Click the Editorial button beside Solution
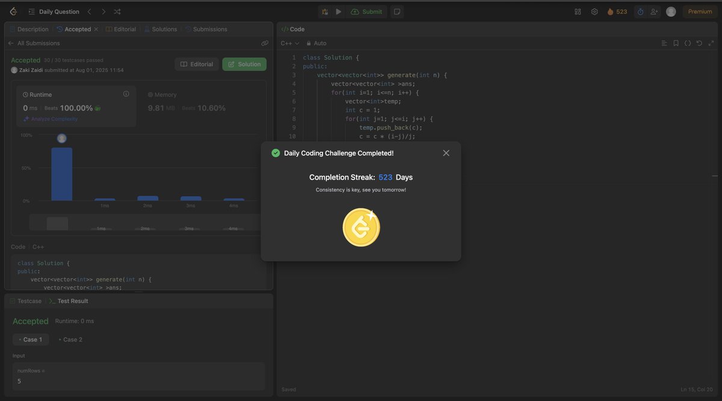 pos(197,64)
